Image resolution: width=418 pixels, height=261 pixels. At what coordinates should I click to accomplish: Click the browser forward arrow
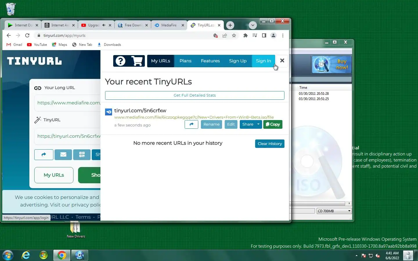coord(18,35)
